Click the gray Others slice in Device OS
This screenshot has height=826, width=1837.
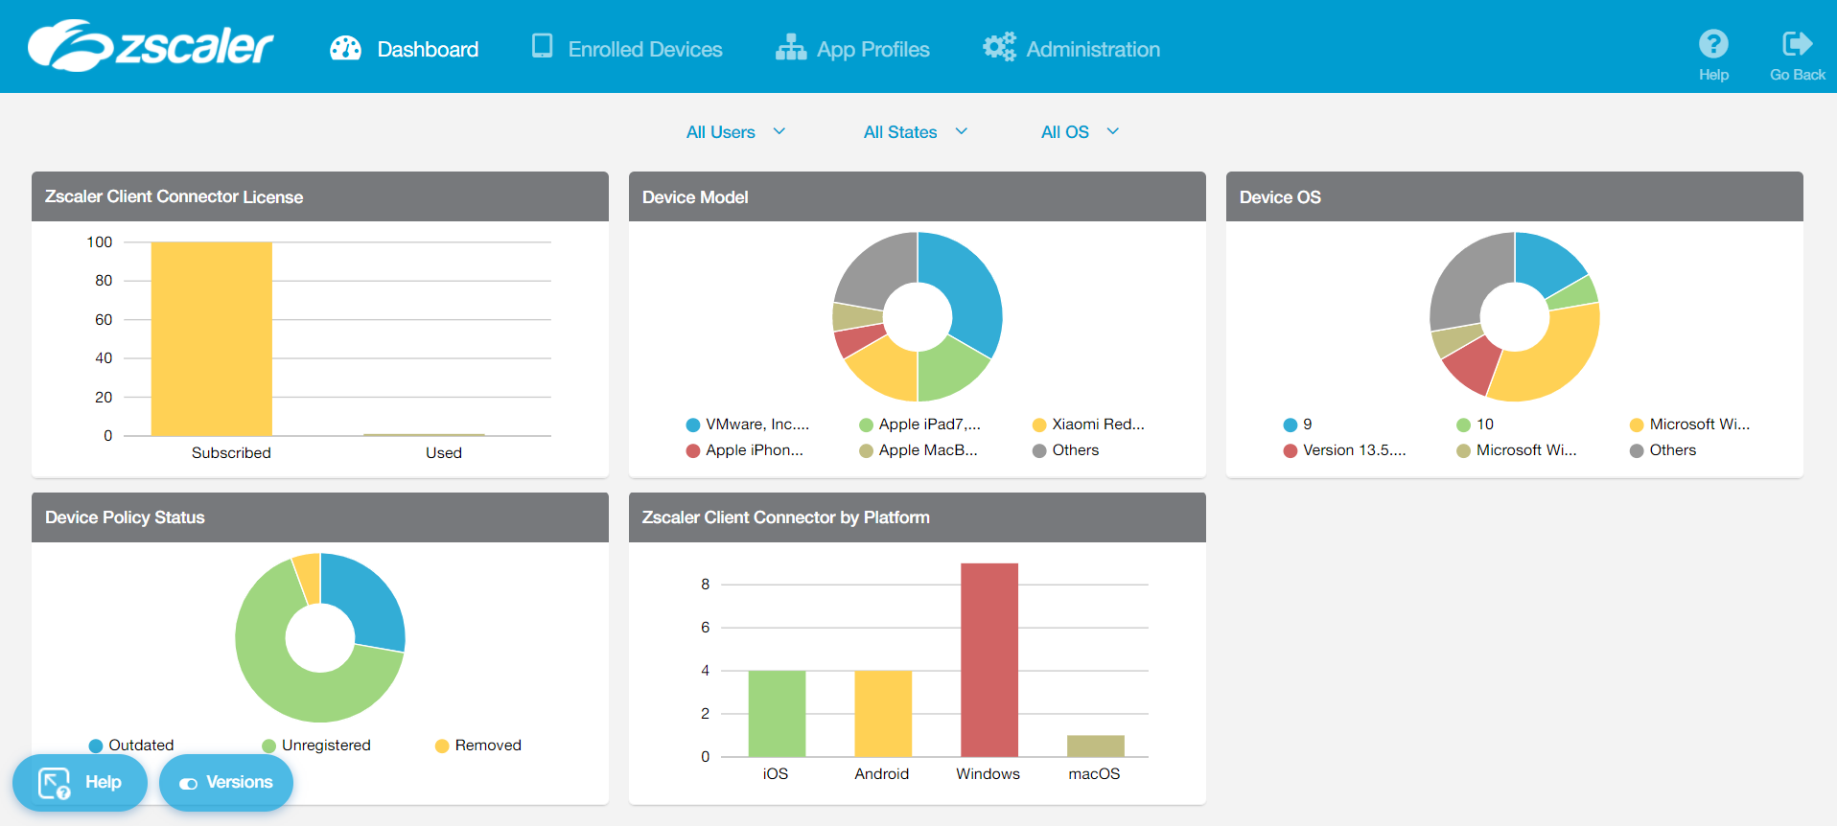tap(1467, 278)
